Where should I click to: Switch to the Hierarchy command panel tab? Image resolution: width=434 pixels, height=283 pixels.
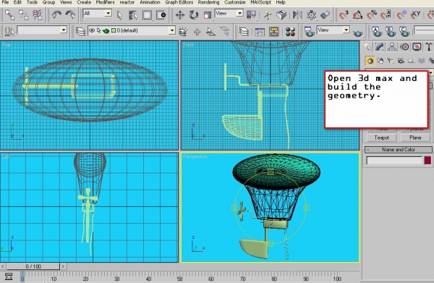(x=392, y=47)
